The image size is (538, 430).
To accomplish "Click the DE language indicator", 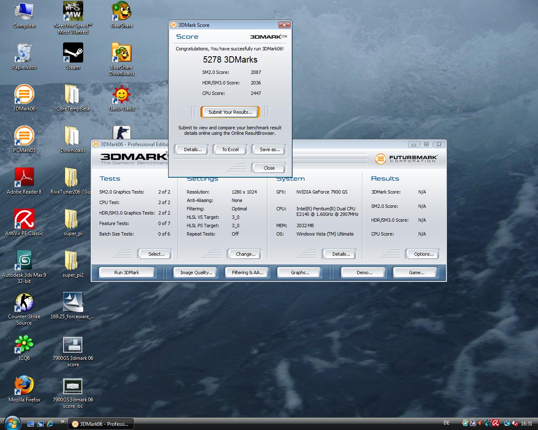I will [446, 423].
